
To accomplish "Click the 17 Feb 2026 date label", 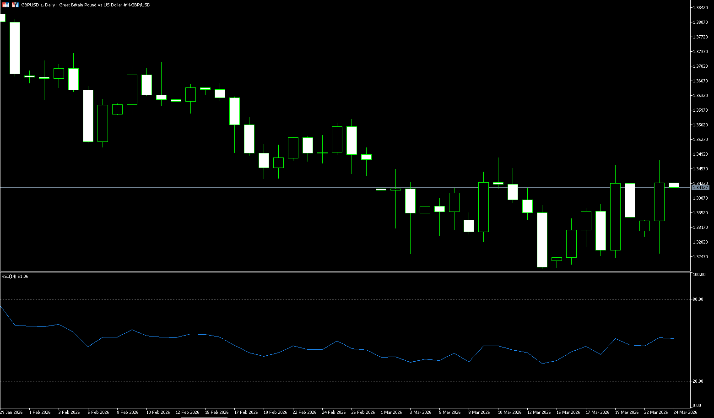I will pos(246,413).
